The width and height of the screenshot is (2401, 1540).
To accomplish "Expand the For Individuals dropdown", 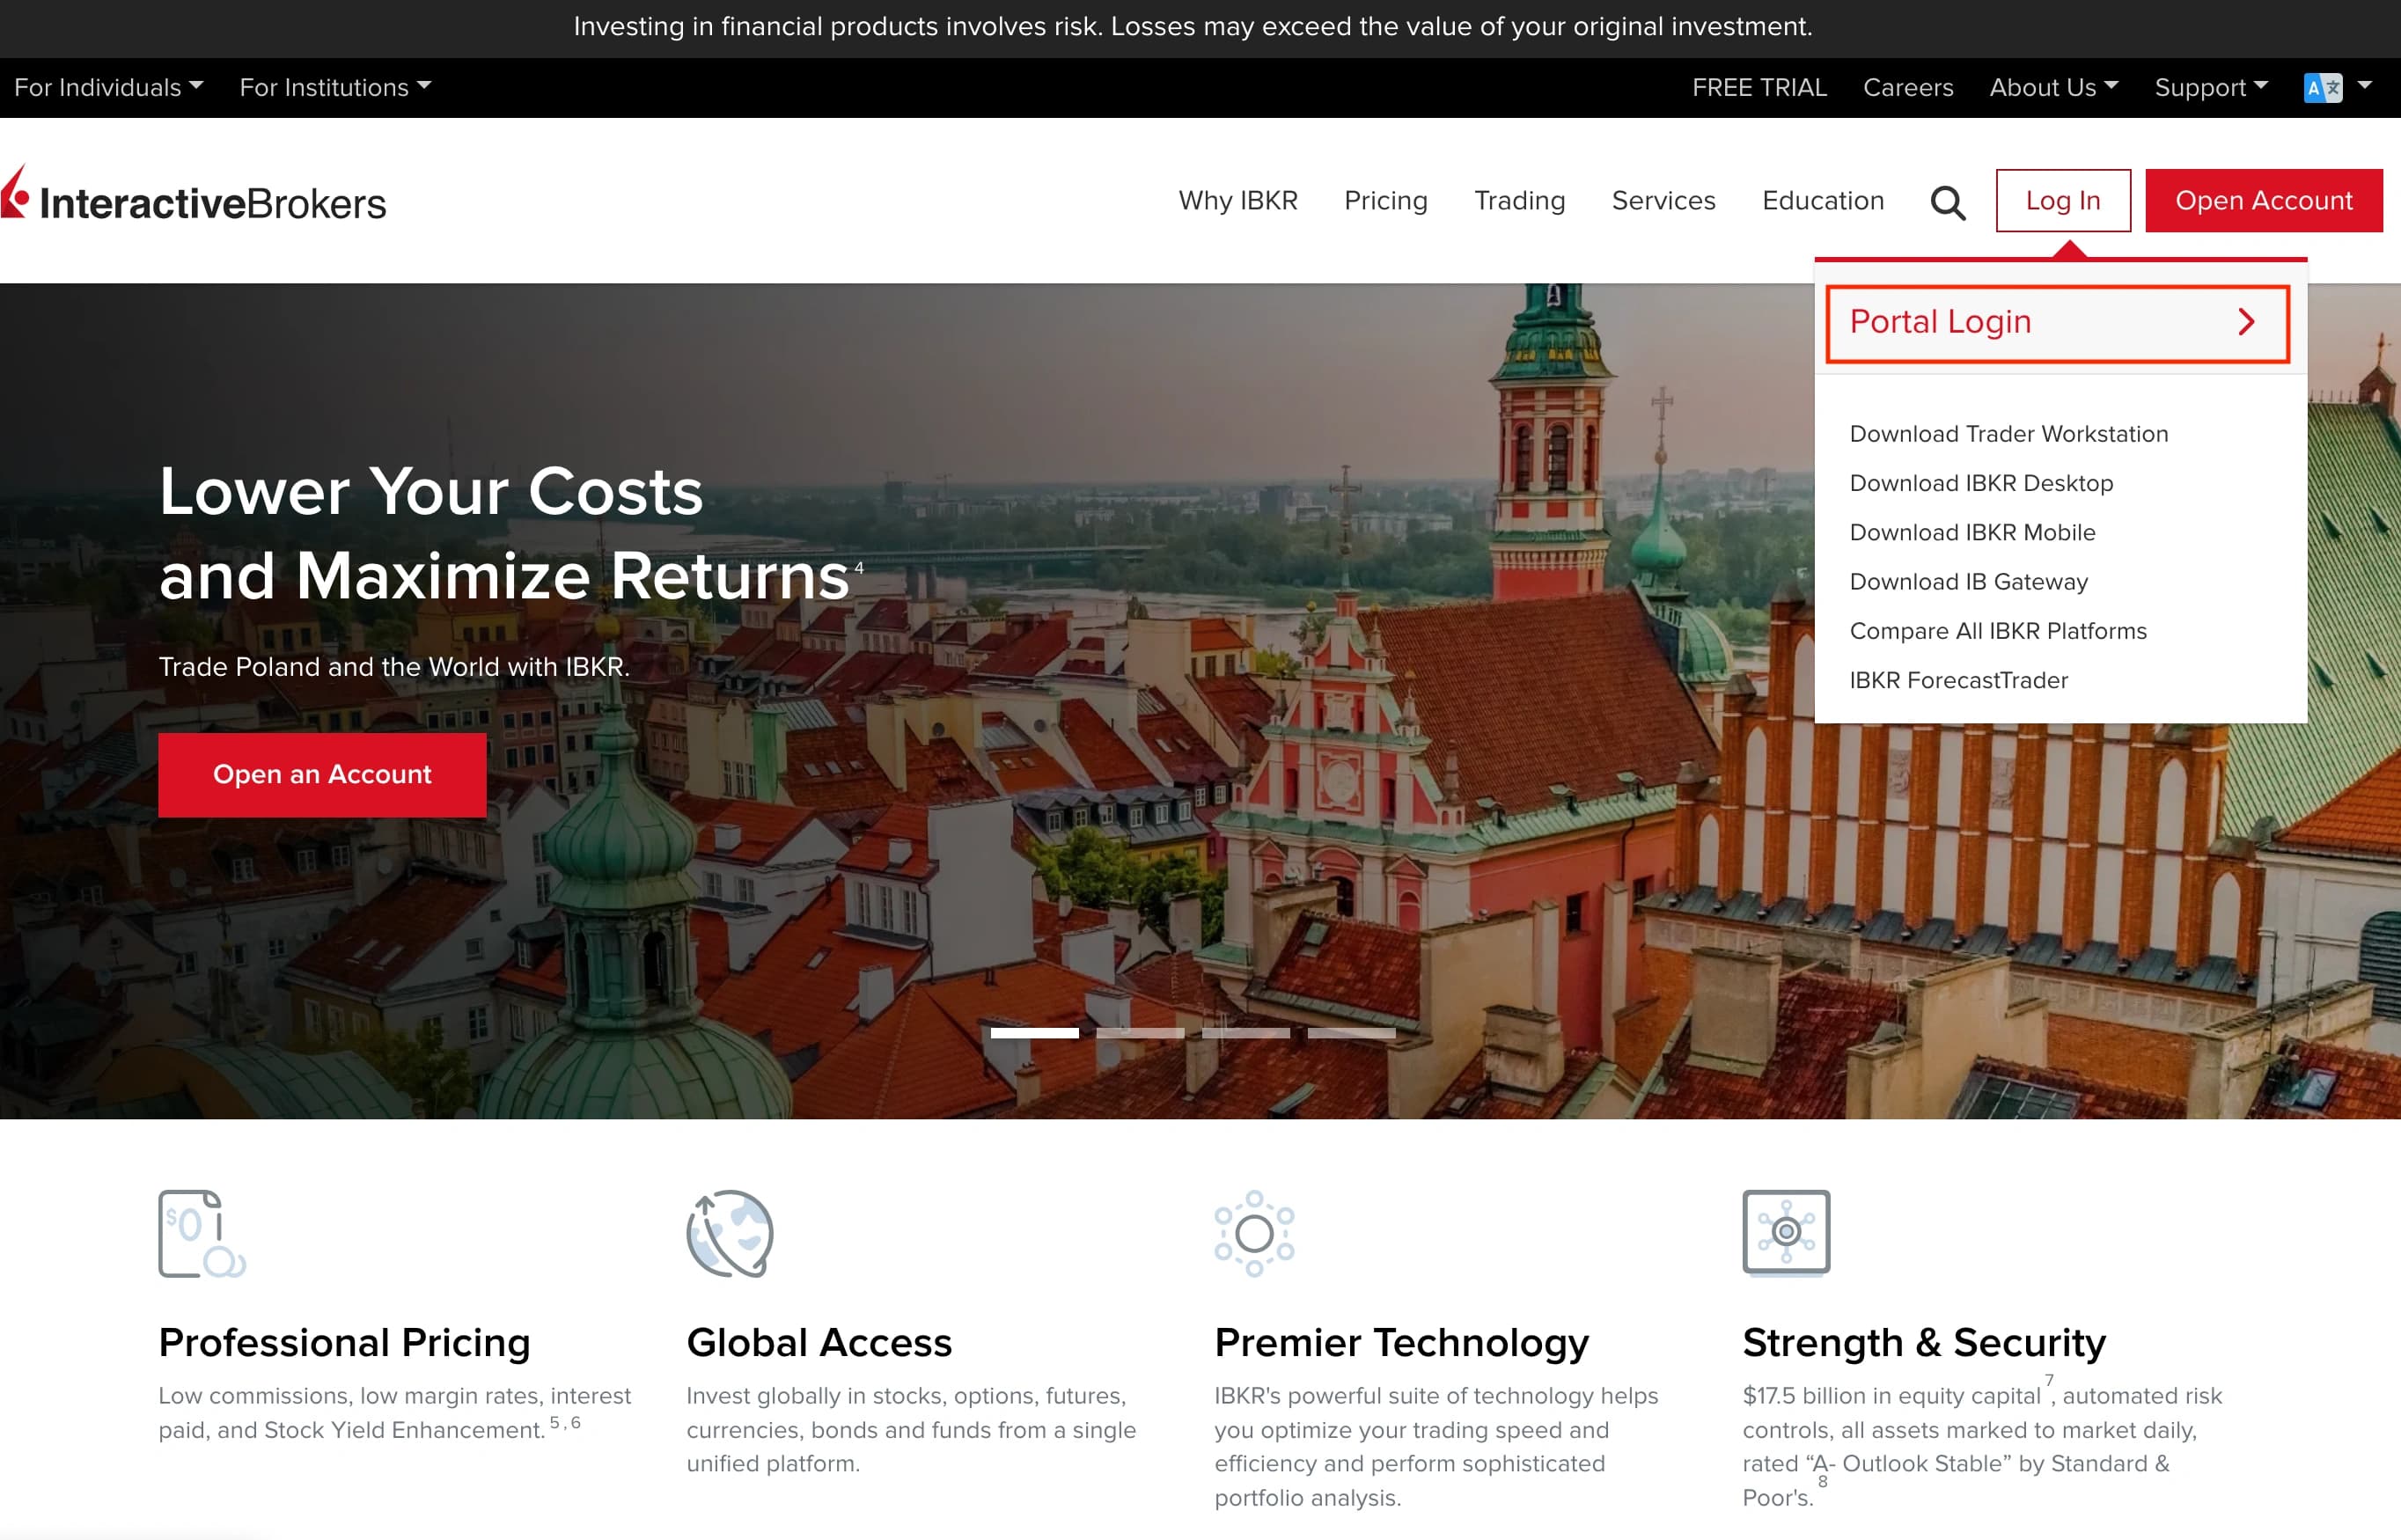I will click(108, 88).
